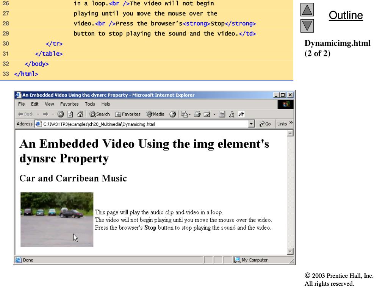Close the Internet Explorer window
The width and height of the screenshot is (388, 291).
tap(290, 95)
